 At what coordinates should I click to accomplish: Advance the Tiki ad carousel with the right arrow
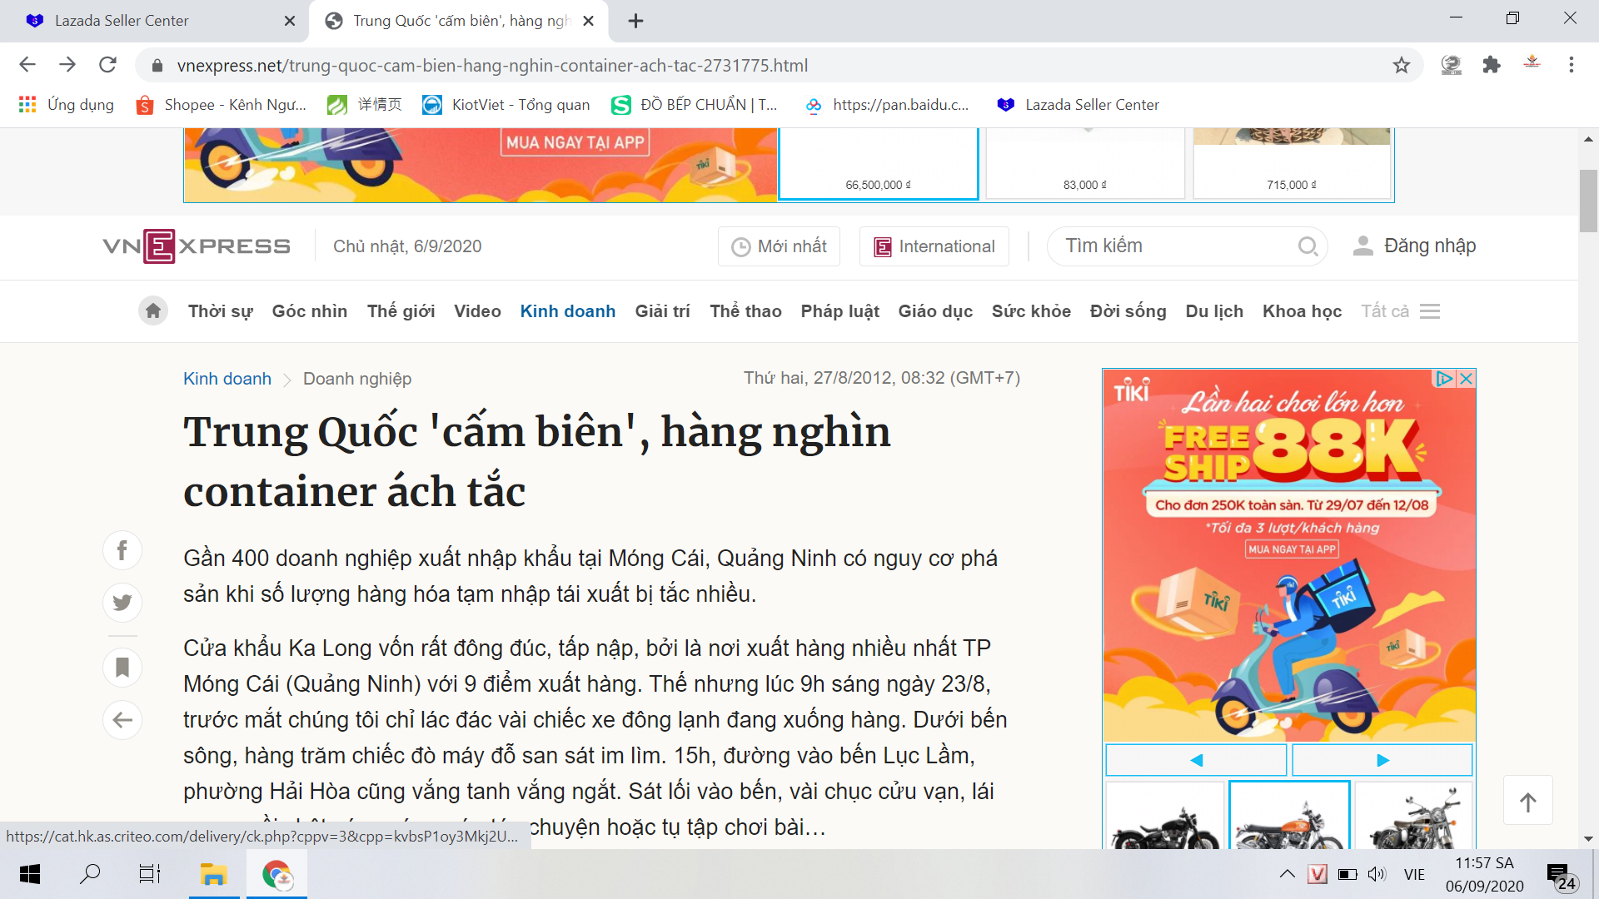tap(1382, 759)
